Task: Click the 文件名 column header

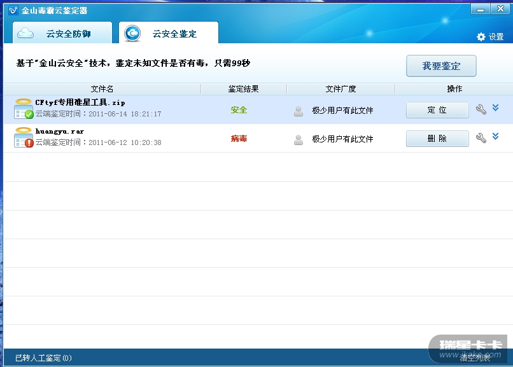Action: coord(102,89)
